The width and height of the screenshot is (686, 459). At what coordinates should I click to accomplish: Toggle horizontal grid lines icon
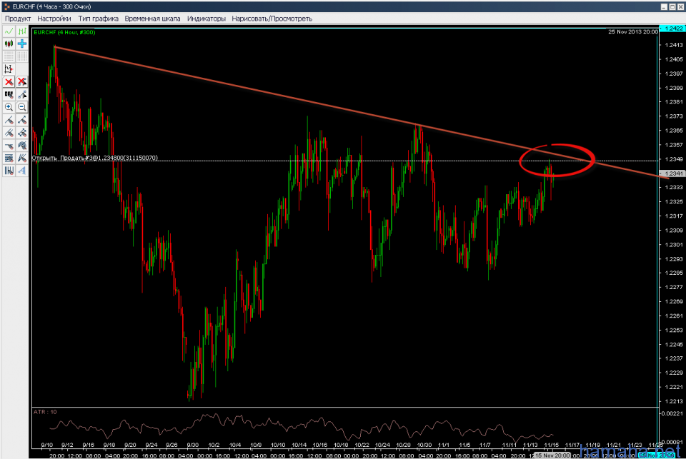pyautogui.click(x=9, y=56)
